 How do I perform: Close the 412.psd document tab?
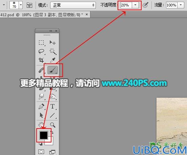[87, 15]
